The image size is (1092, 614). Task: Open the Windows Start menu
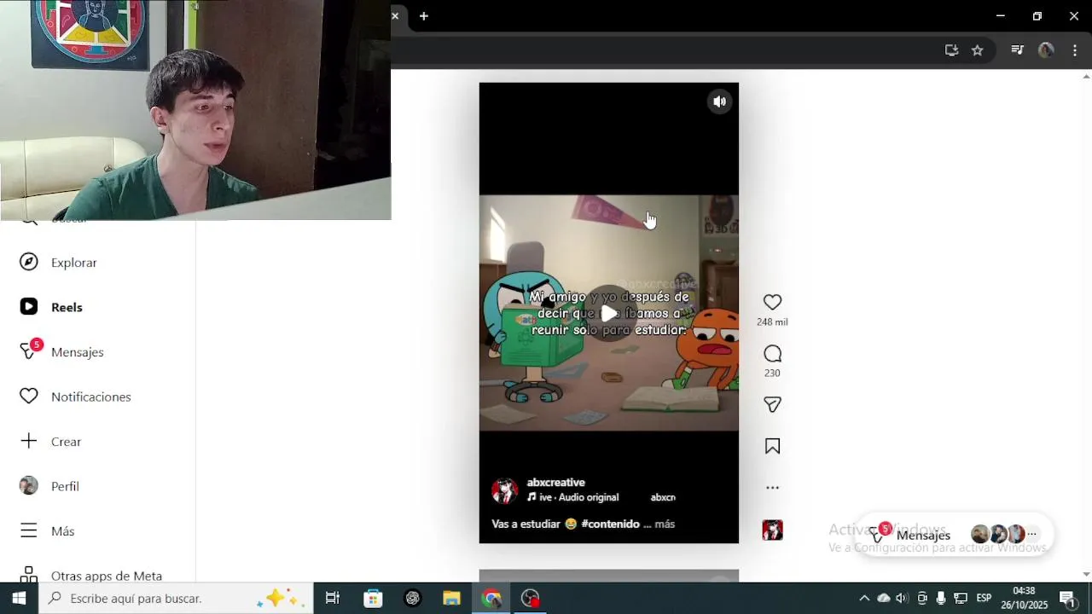[19, 598]
